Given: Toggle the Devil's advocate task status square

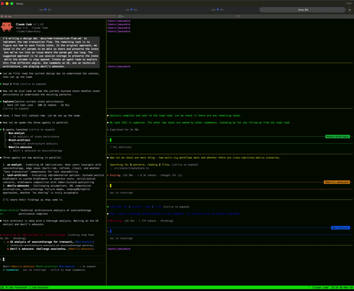Looking at the screenshot, I should pyautogui.click(x=8, y=249).
